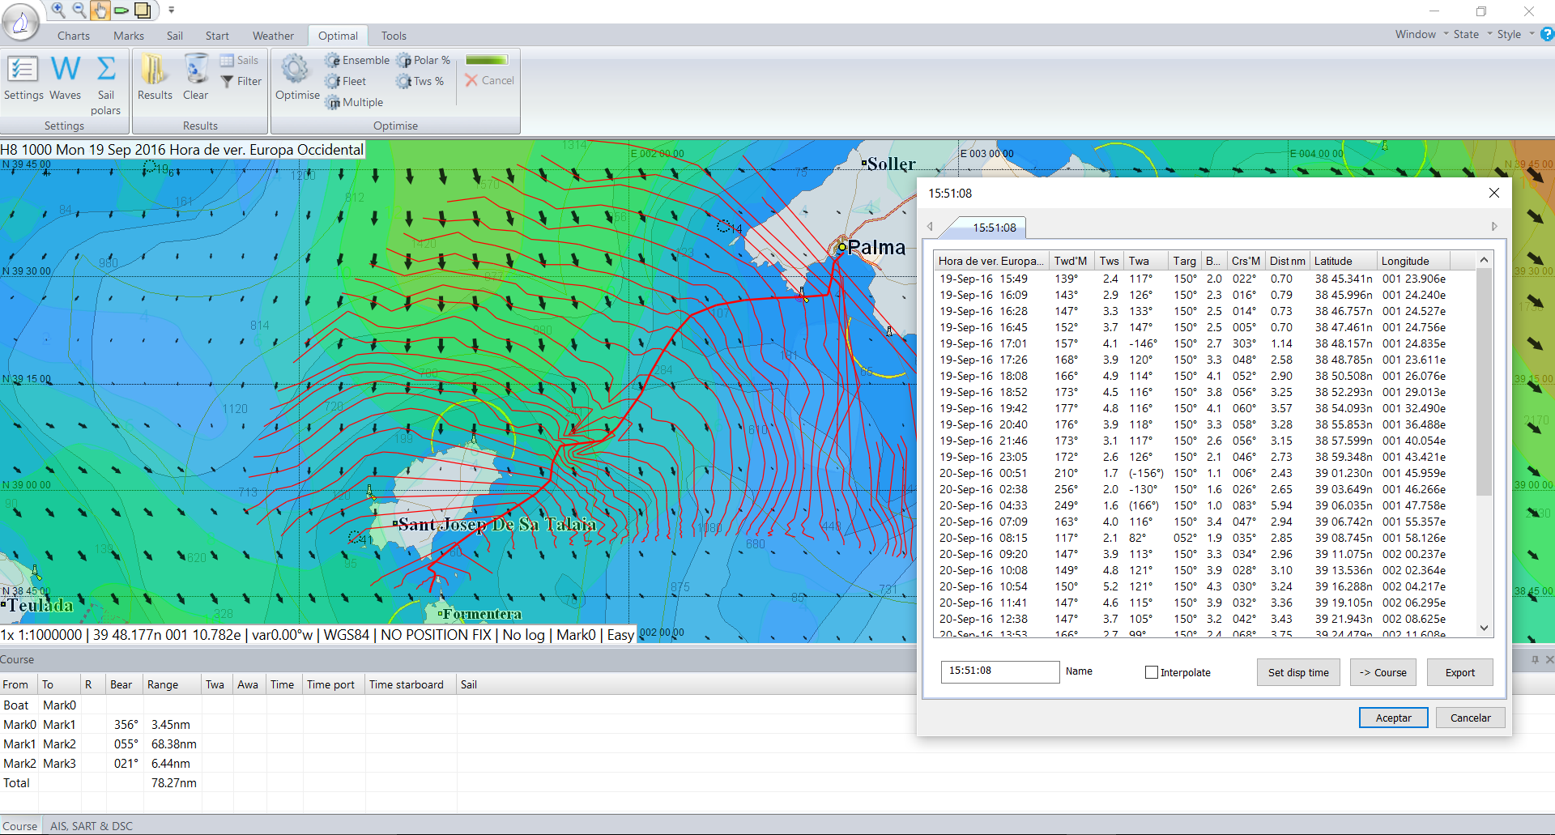Run Tws % optimisation
Screen dimensions: 1555x835
pos(420,81)
